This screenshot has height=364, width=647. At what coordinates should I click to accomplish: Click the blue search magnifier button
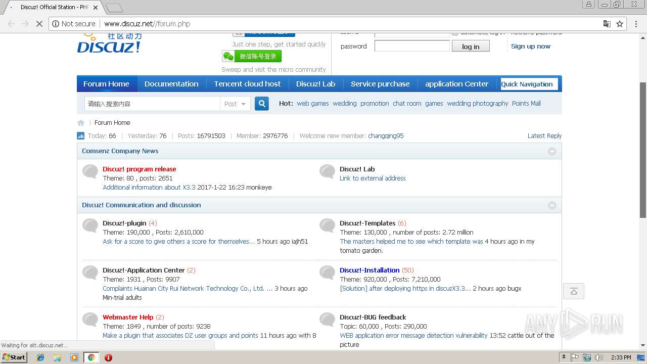tap(261, 104)
